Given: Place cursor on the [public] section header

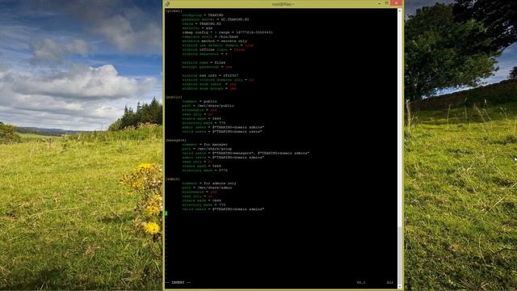Looking at the screenshot, I should (x=174, y=97).
